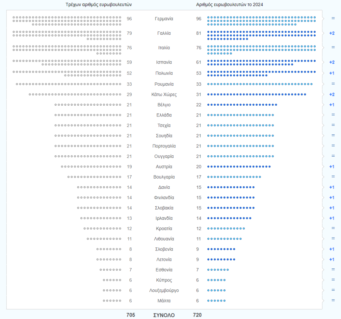
Task: Click the grey current dot row for Βέλγιο
Action: [x=88, y=105]
